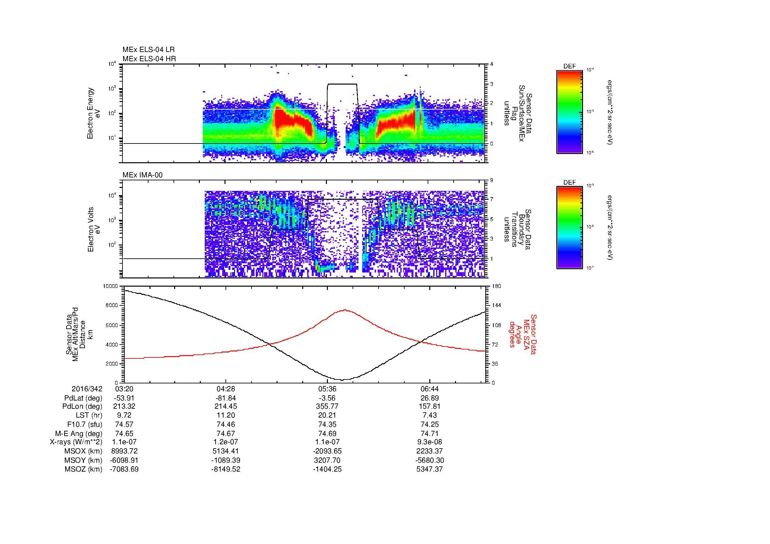This screenshot has width=770, height=544.
Task: Click M-E Ang value '74.69'
Action: click(x=327, y=433)
